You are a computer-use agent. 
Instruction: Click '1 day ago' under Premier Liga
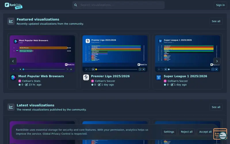click(108, 85)
